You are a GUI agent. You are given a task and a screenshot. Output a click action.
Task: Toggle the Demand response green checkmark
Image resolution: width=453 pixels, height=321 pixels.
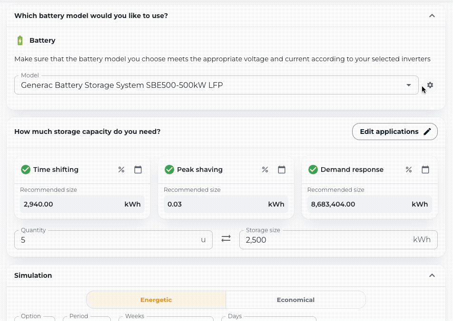point(313,170)
